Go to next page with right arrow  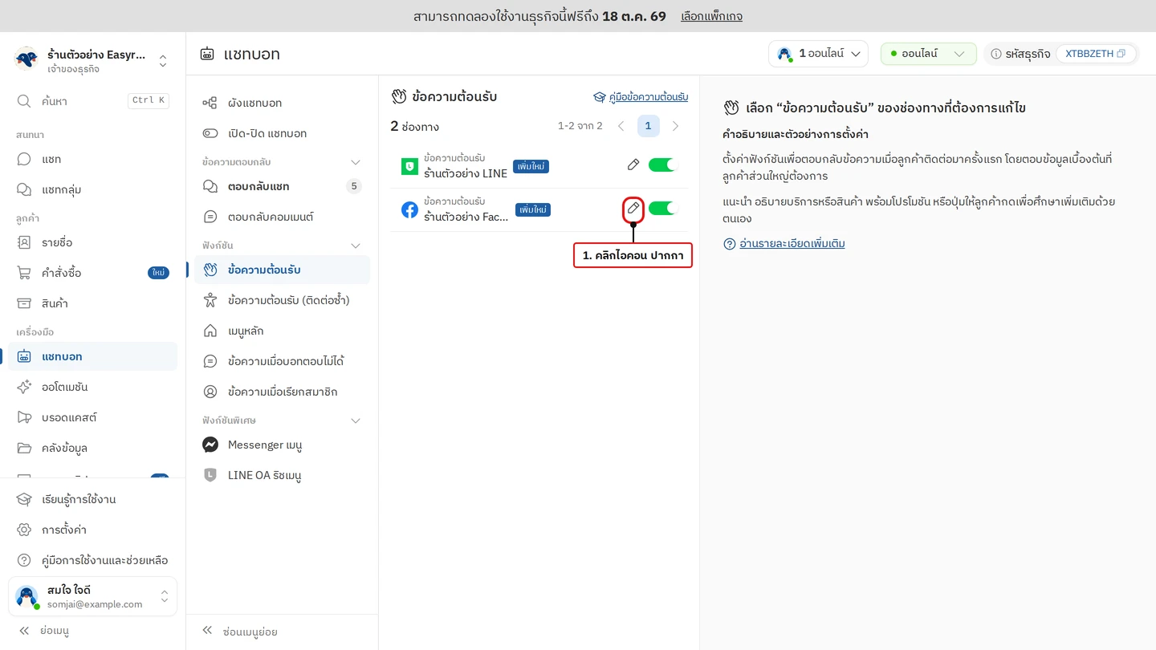tap(675, 126)
